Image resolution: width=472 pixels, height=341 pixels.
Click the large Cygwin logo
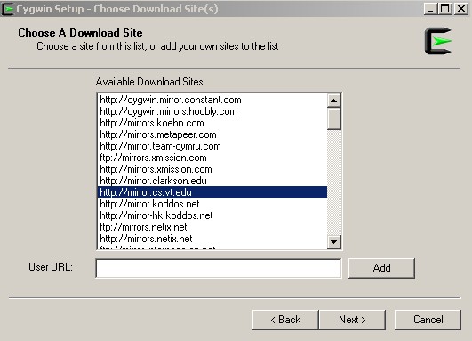pyautogui.click(x=438, y=41)
